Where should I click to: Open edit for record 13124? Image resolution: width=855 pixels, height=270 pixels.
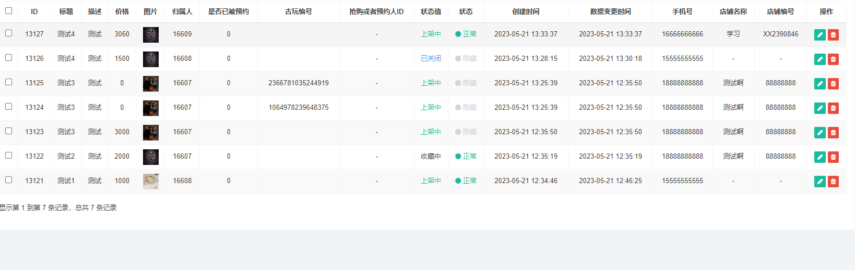(x=820, y=108)
